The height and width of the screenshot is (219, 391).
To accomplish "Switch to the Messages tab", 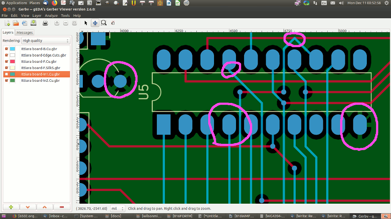I will pyautogui.click(x=25, y=32).
